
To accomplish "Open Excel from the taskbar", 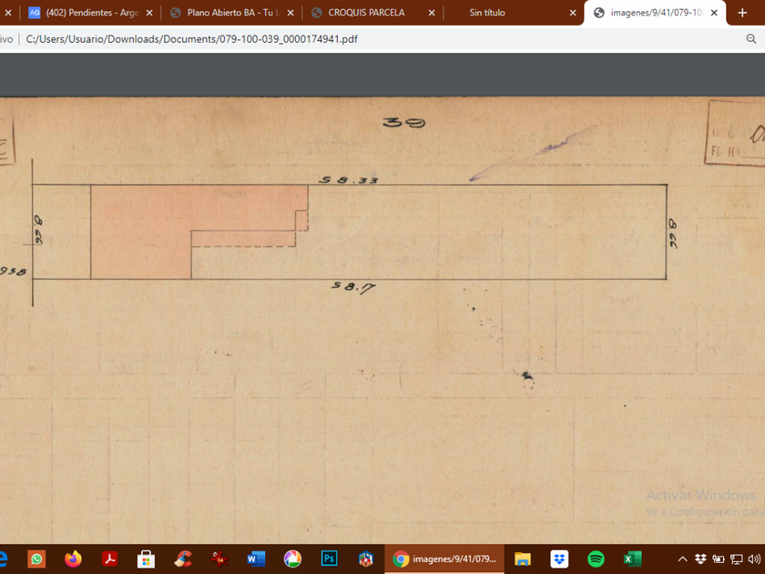I will coord(632,559).
